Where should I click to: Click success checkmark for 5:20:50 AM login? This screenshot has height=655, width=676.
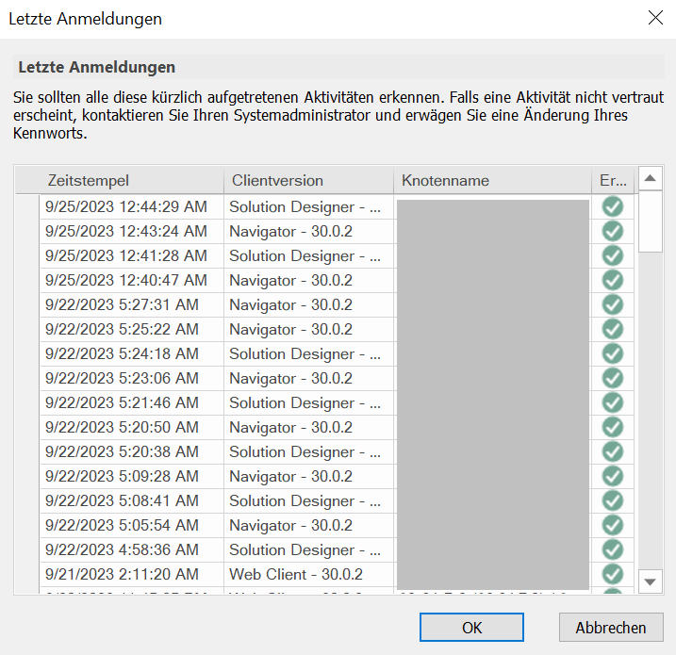[x=613, y=427]
